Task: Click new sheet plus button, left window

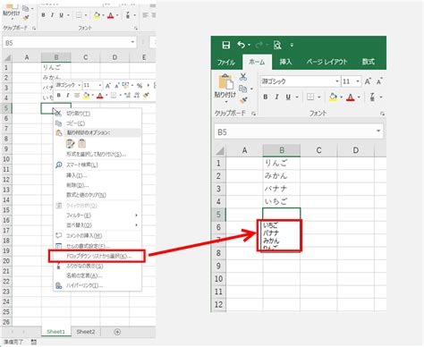Action: pos(117,332)
